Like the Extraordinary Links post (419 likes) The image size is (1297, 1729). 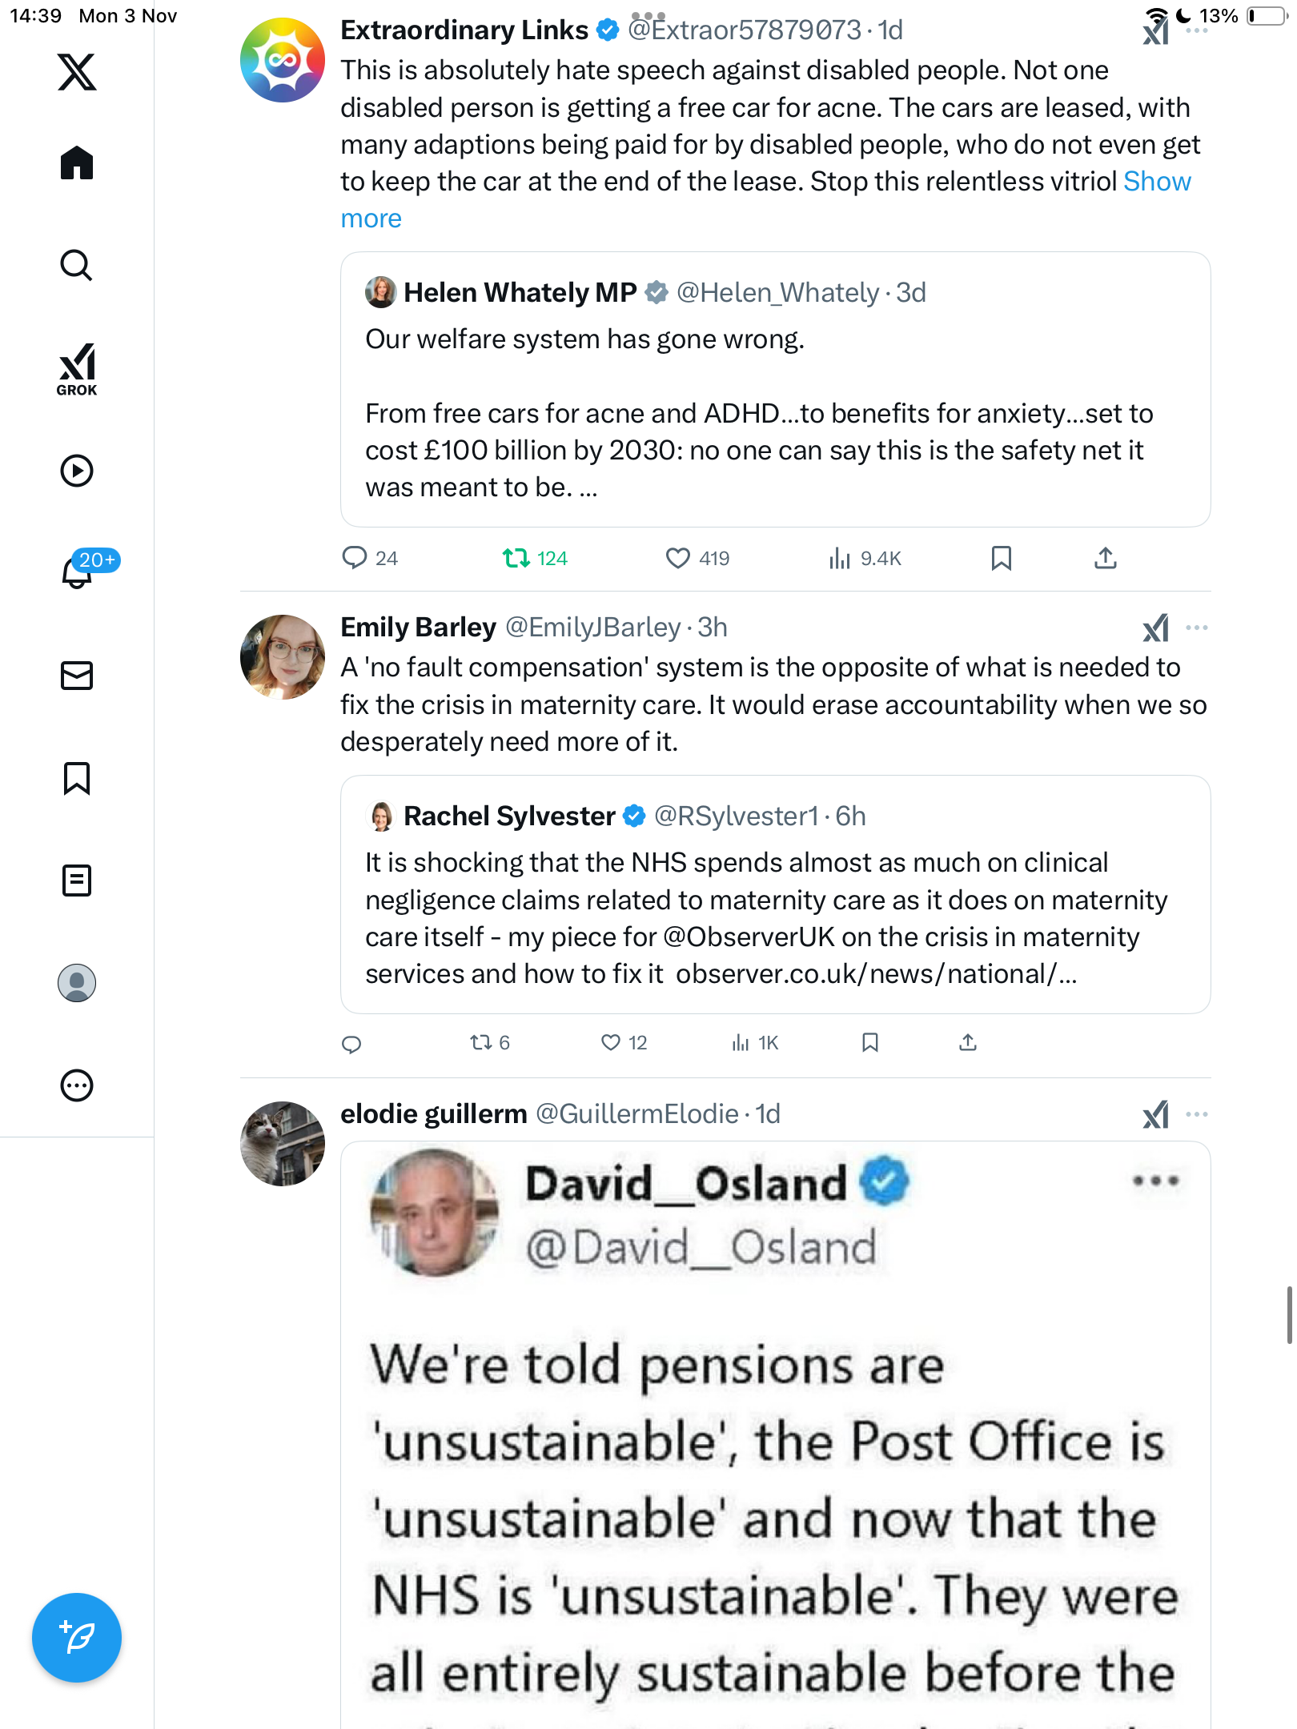click(678, 558)
